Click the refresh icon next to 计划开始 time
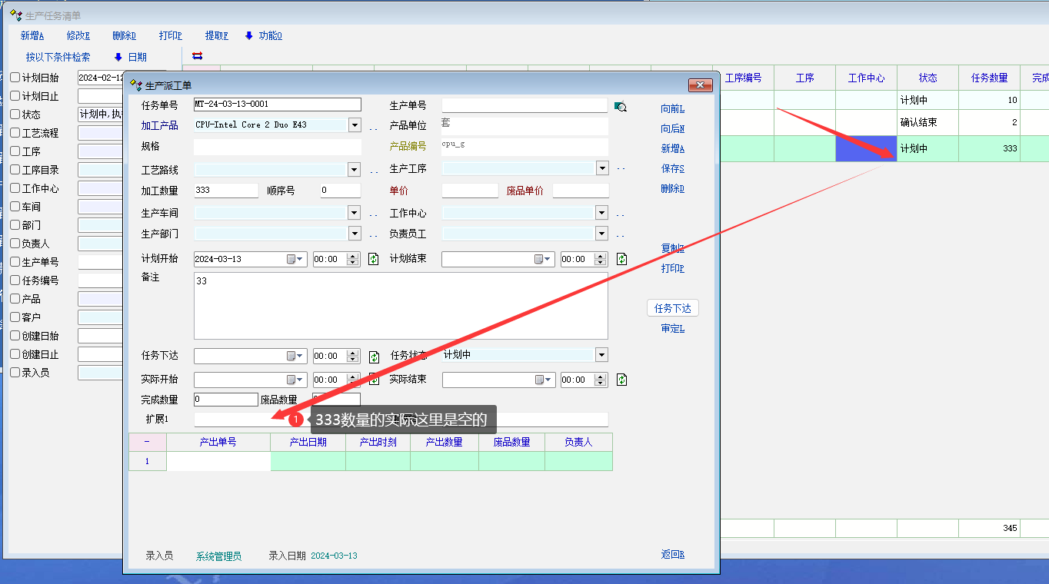 click(374, 260)
